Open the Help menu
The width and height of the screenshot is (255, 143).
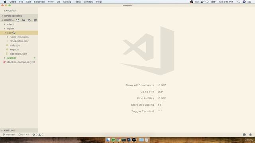coord(99,2)
